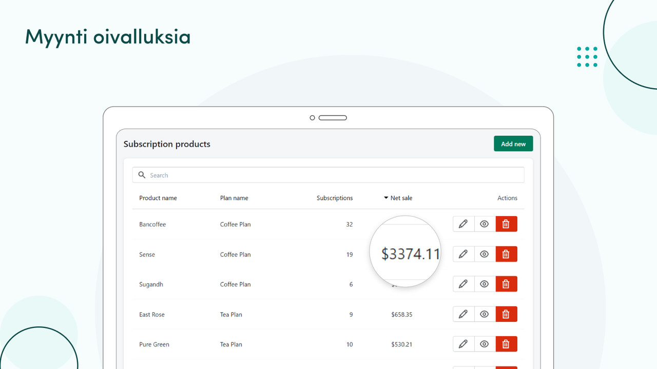
Task: Click the edit pencil icon for East Rose
Action: (x=463, y=314)
